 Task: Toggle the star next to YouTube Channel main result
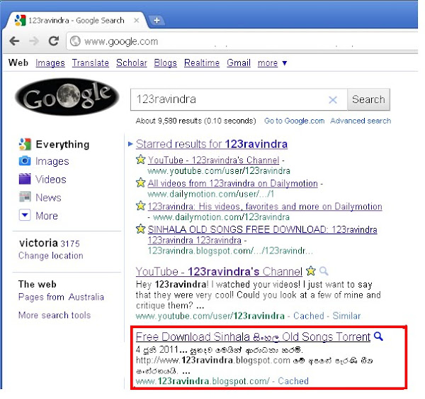[311, 270]
